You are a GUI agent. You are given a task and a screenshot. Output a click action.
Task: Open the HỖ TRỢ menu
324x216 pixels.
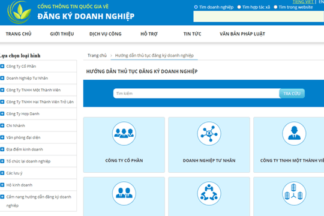tap(149, 34)
